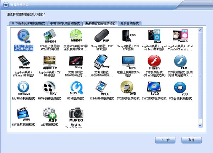Screen dimensions: 213x153
Task: Switch to MTS高清及常用视频格式 tab
Action: pos(28,23)
